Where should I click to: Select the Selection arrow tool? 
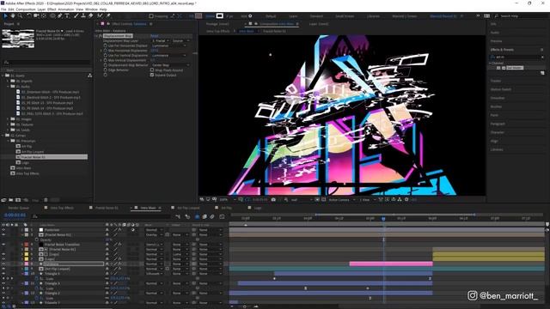coord(5,15)
